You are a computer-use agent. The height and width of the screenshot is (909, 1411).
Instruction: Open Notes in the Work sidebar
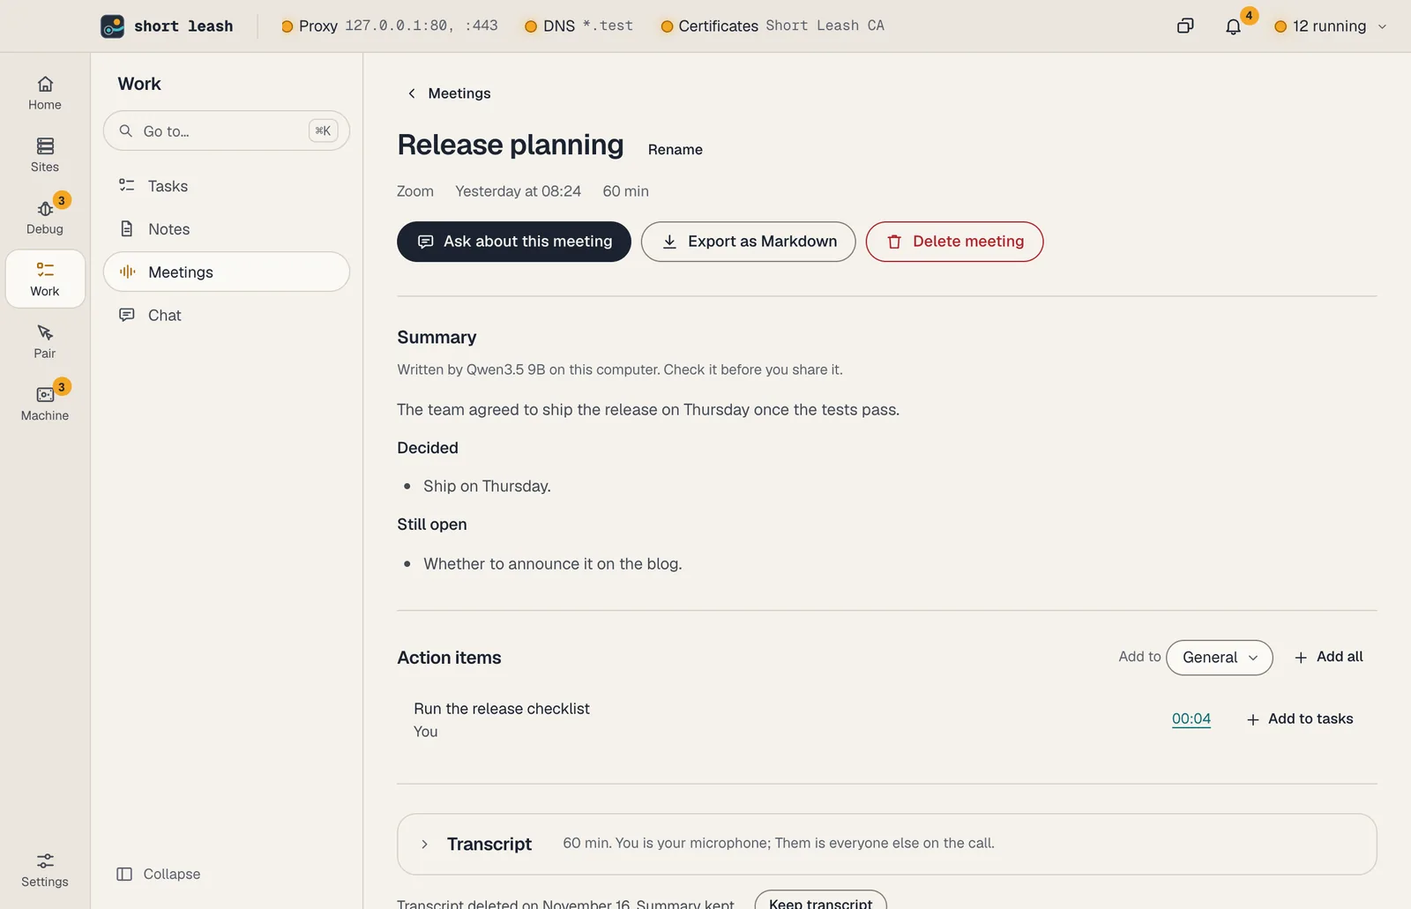[227, 229]
